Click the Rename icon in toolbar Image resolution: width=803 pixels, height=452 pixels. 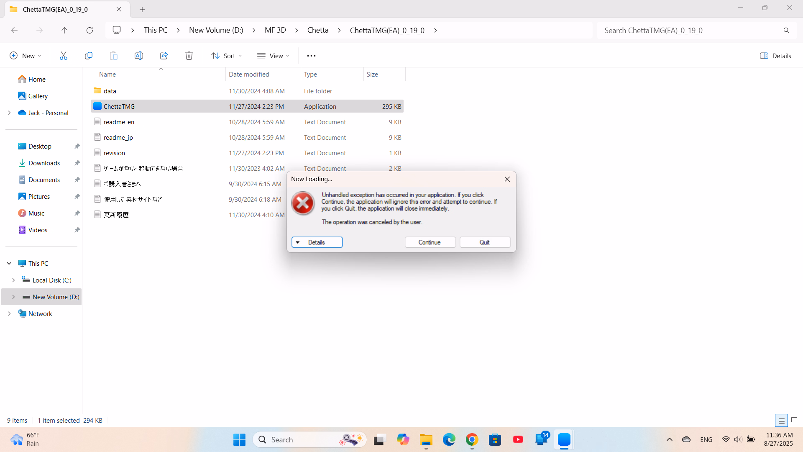[x=139, y=56]
